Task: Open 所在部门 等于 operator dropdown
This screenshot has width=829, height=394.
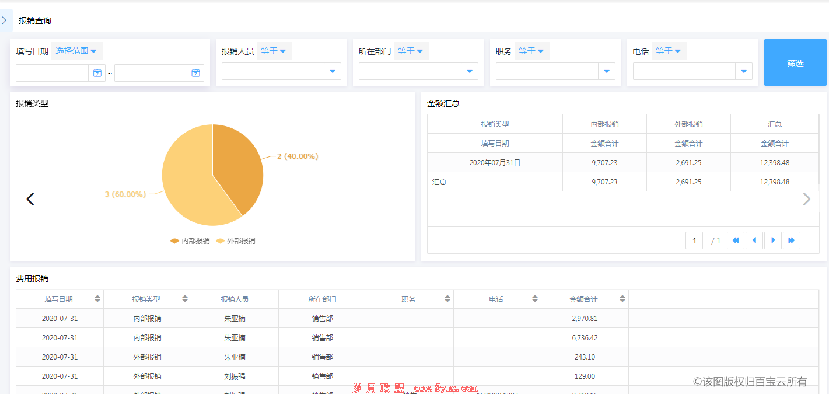Action: pyautogui.click(x=411, y=51)
